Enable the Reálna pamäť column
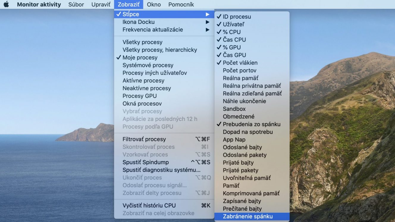Image resolution: width=395 pixels, height=222 pixels. click(252, 78)
